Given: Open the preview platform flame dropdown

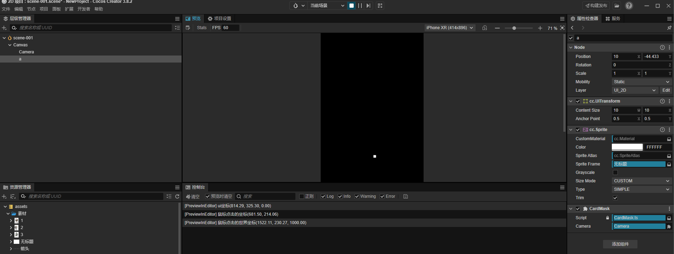Looking at the screenshot, I should coord(299,6).
